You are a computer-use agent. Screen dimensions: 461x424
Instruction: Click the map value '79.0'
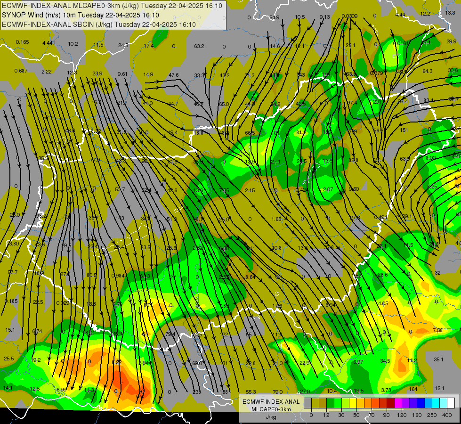tap(277, 392)
